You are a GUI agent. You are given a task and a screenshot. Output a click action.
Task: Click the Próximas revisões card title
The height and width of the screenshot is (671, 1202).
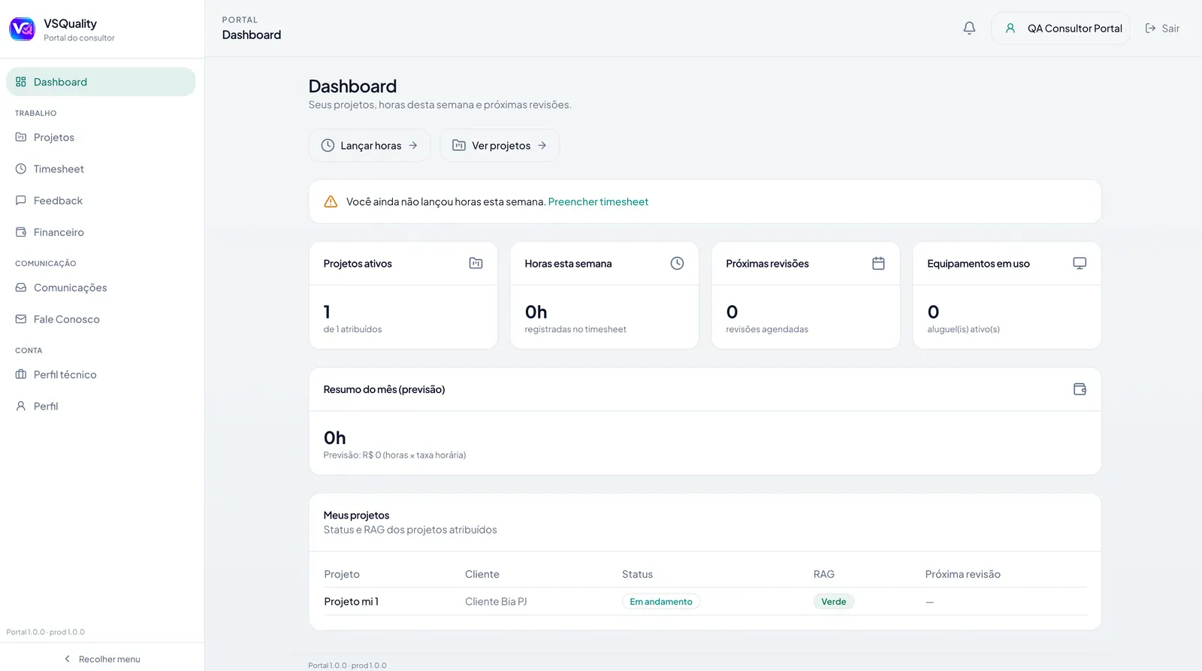point(767,264)
